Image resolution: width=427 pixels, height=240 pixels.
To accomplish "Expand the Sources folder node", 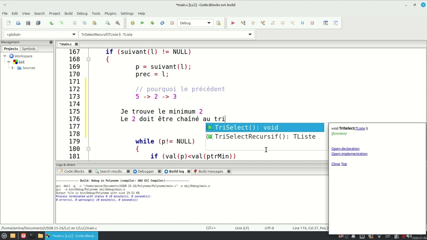I will pos(13,68).
